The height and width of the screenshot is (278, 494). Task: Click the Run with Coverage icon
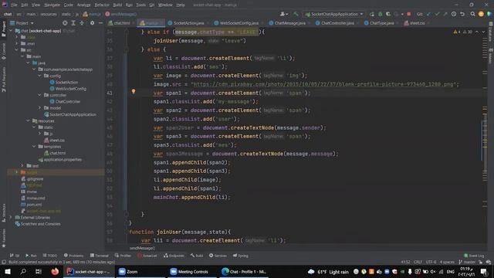(388, 14)
